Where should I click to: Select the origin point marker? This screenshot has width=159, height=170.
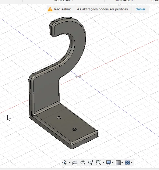78,76
